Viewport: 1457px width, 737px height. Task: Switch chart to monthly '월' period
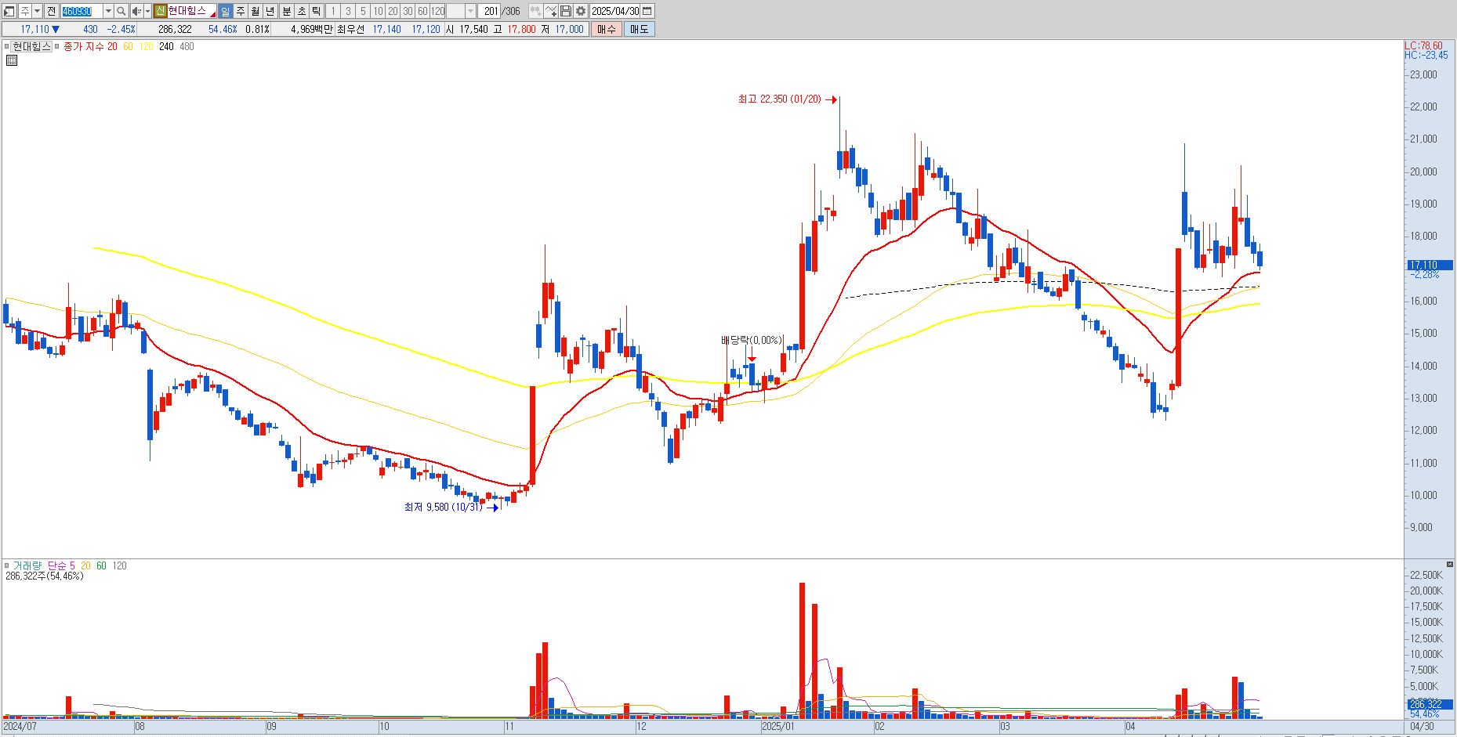pyautogui.click(x=256, y=11)
